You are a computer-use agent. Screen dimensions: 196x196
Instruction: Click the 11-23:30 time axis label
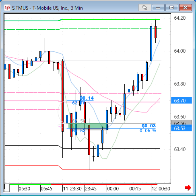[x=72, y=189]
